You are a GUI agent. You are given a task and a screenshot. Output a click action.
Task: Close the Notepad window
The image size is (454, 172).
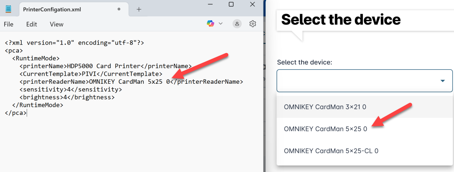tap(252, 4)
